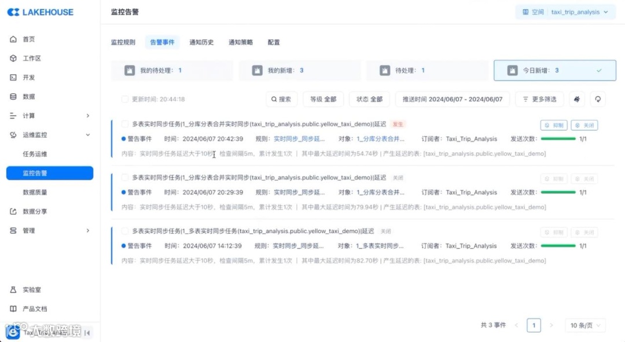Click 关闭 on the 20:42:39 event

584,125
